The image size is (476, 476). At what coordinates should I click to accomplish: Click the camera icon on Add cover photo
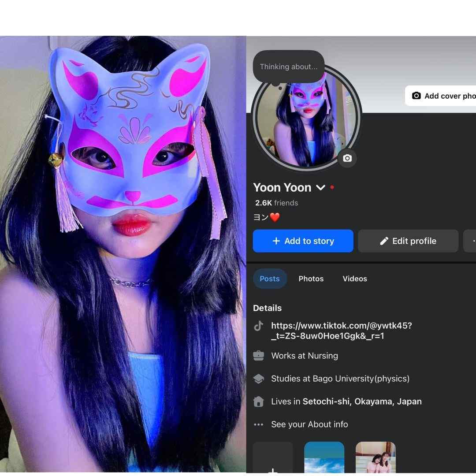[416, 96]
